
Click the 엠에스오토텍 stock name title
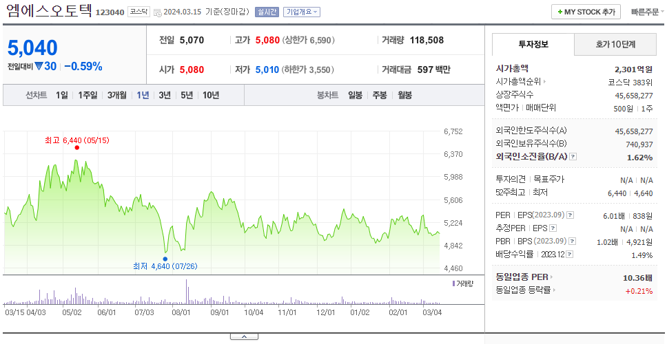tap(50, 10)
